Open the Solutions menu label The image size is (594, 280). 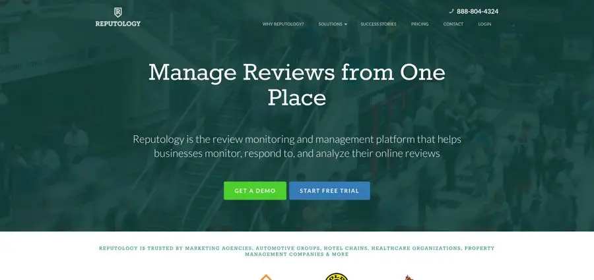(330, 24)
